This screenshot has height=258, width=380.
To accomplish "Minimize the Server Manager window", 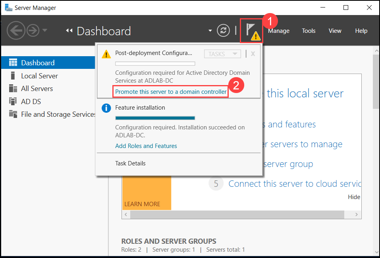I will point(323,8).
